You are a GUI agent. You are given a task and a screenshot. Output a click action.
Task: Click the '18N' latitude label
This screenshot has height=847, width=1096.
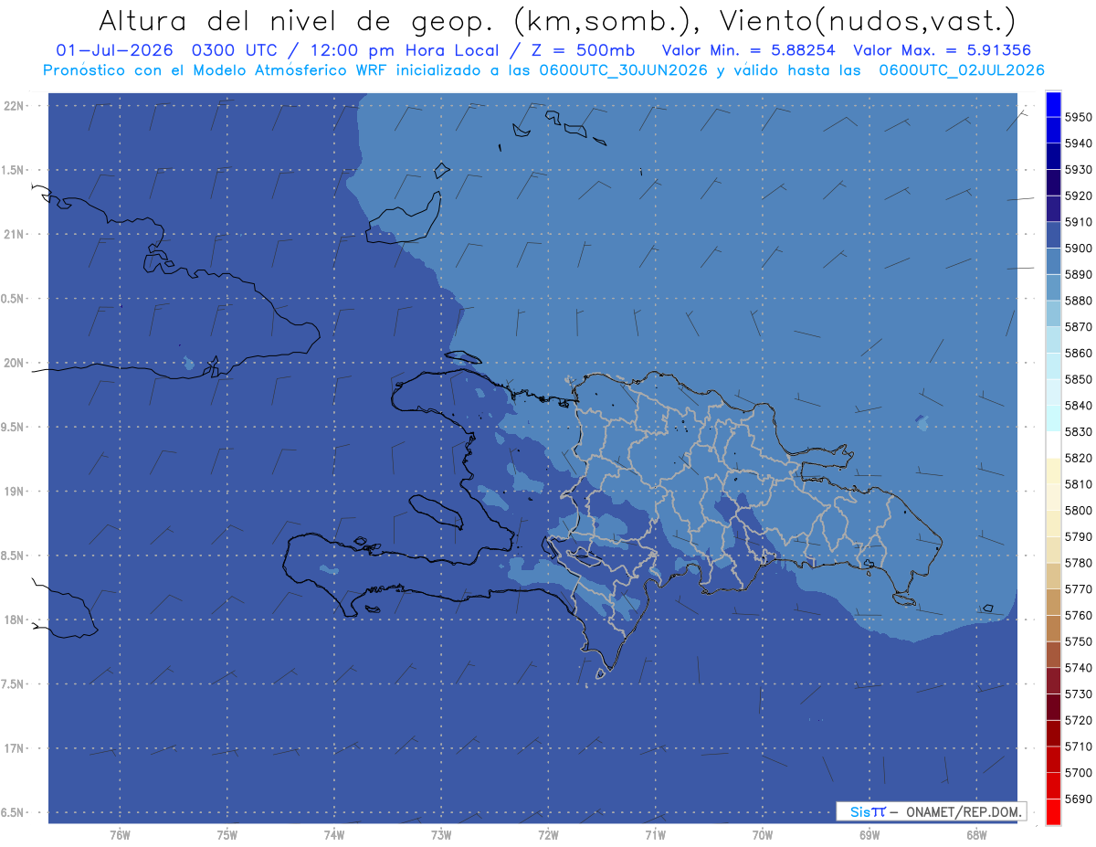14,619
